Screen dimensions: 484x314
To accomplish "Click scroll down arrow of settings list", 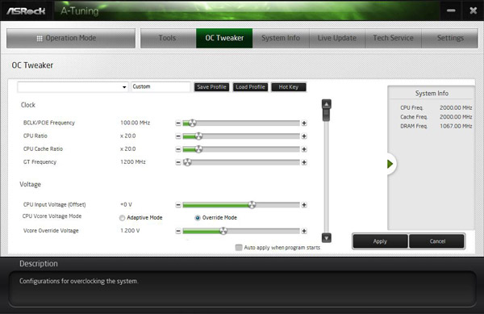I will point(326,238).
